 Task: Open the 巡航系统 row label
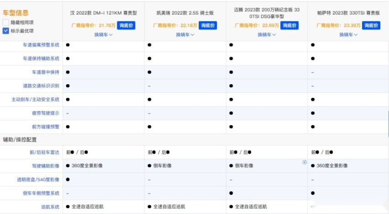[50, 207]
